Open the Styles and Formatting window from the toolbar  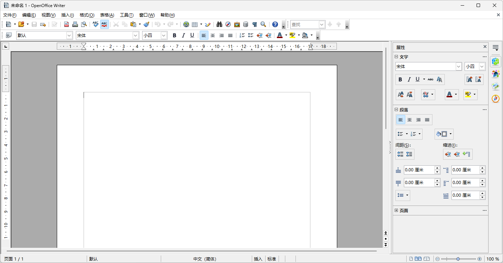click(x=9, y=35)
